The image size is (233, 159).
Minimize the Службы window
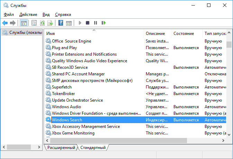(x=193, y=5)
